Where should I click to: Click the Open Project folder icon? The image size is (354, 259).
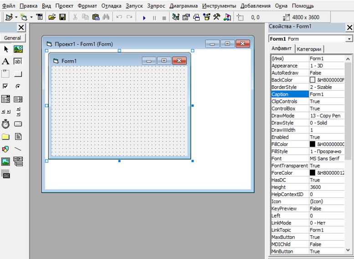pyautogui.click(x=52, y=17)
